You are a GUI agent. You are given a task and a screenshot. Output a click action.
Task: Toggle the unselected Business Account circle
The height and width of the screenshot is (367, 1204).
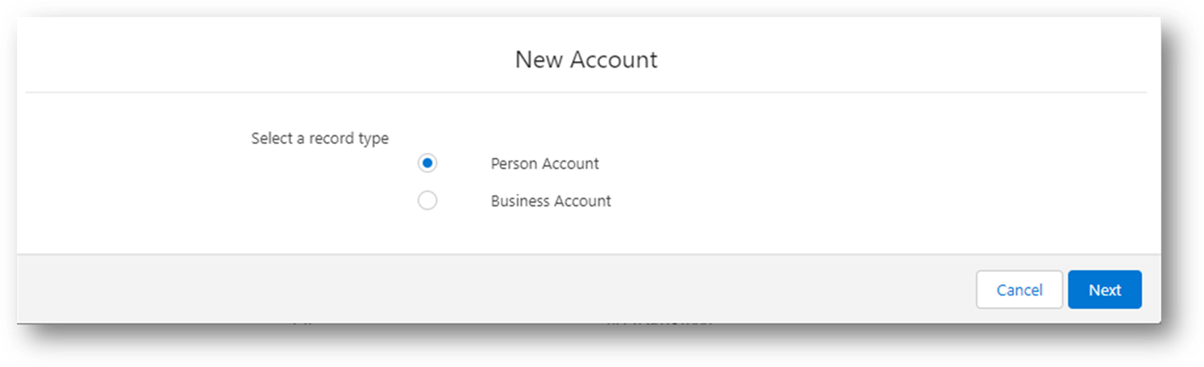(x=427, y=200)
